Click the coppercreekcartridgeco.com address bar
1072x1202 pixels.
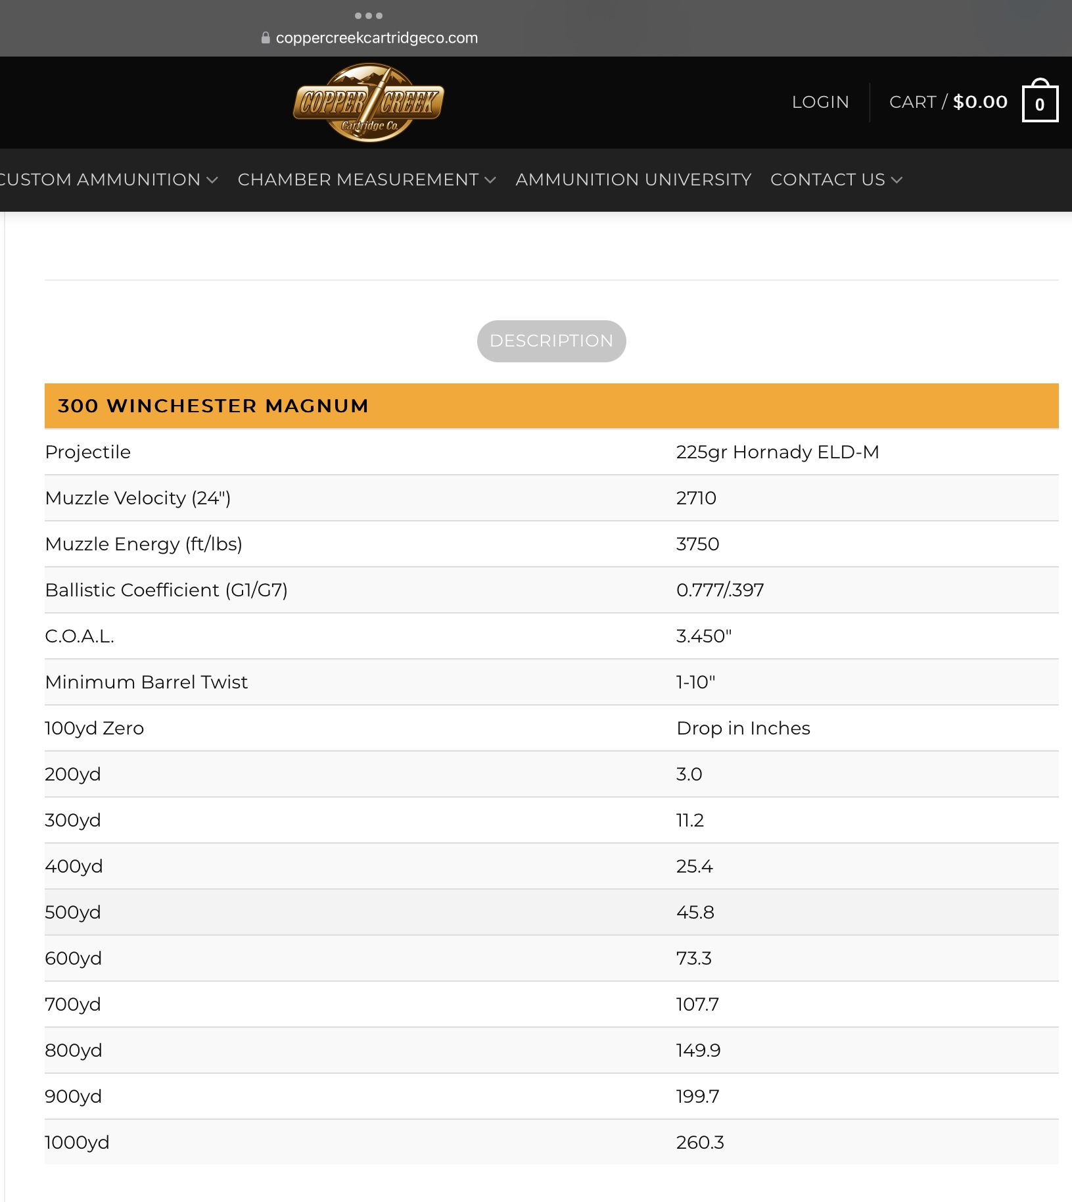(377, 38)
